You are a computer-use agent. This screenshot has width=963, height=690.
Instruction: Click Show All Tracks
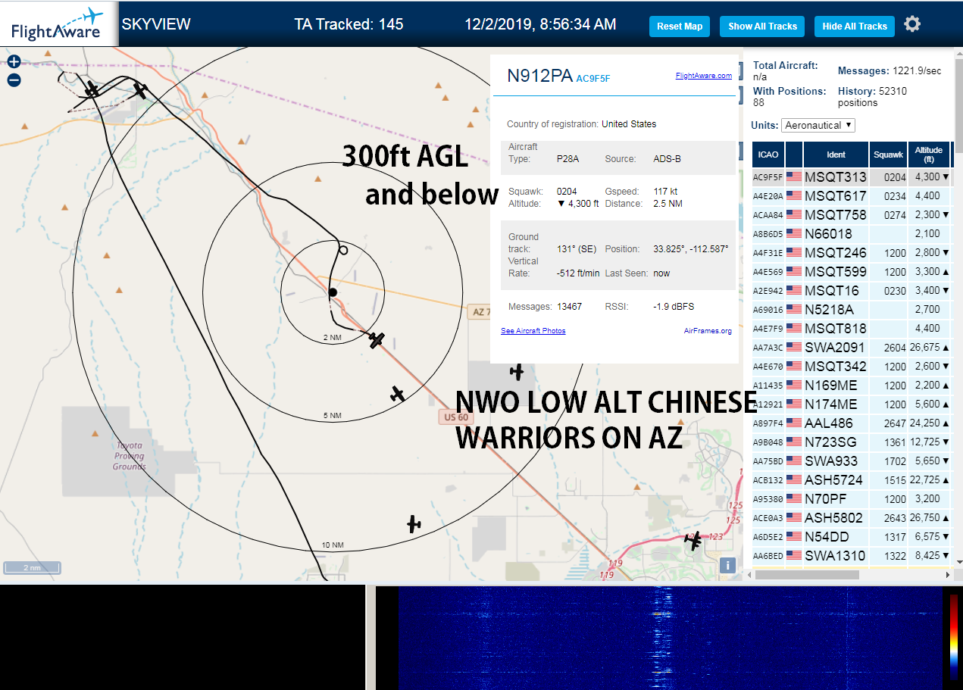click(762, 26)
